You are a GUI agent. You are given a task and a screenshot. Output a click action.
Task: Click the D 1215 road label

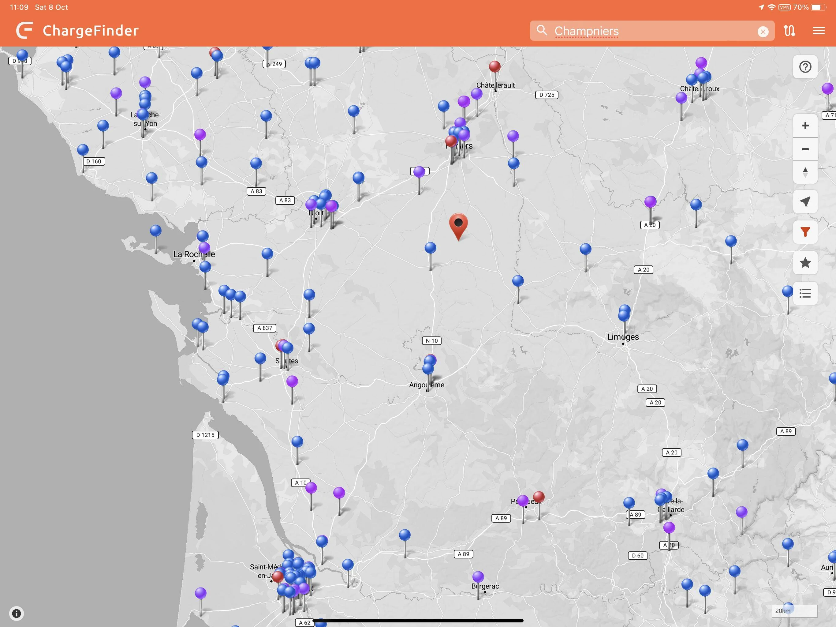tap(205, 435)
